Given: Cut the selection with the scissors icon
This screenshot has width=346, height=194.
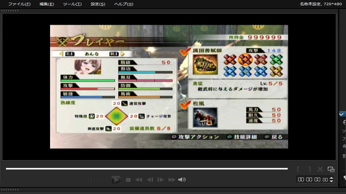Looking at the screenshot, I should [320, 169].
